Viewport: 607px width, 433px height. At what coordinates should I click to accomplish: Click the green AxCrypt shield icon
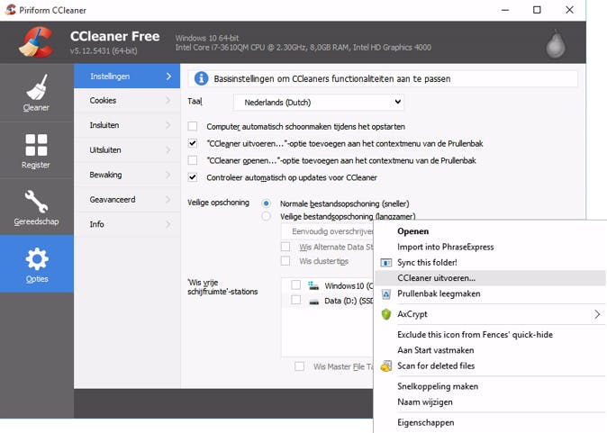(x=386, y=314)
